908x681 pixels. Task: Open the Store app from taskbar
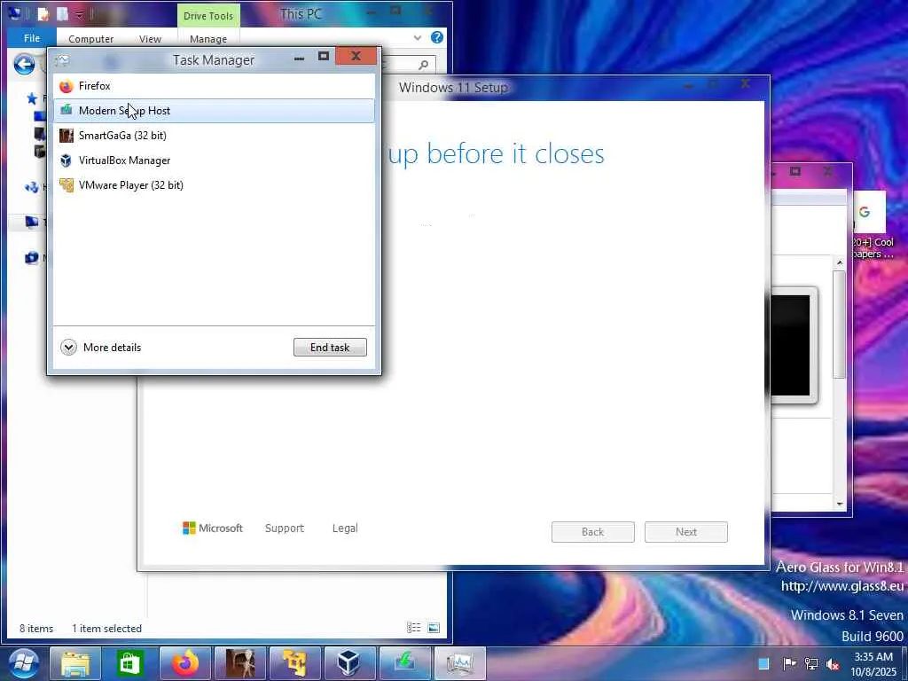[x=129, y=663]
